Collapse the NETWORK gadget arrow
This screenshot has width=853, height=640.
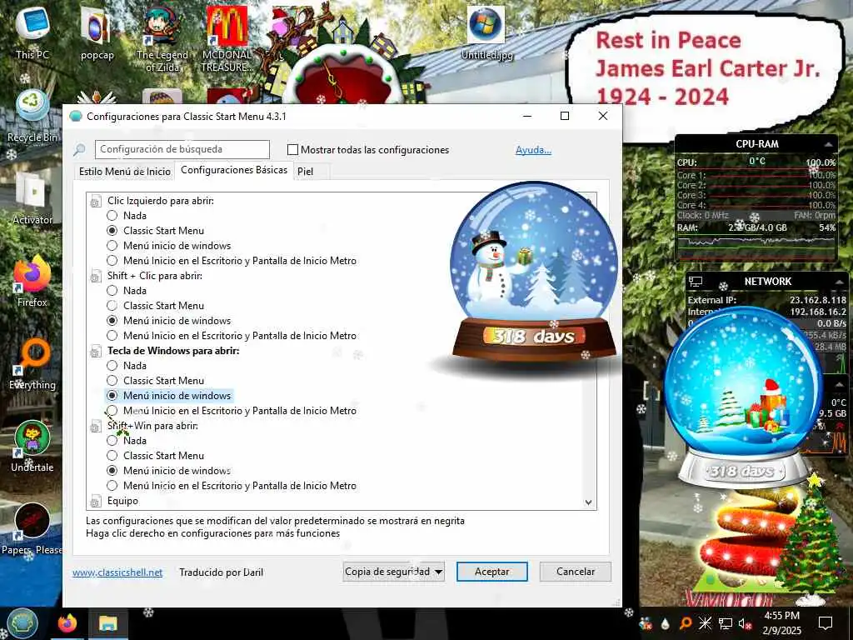pos(840,282)
